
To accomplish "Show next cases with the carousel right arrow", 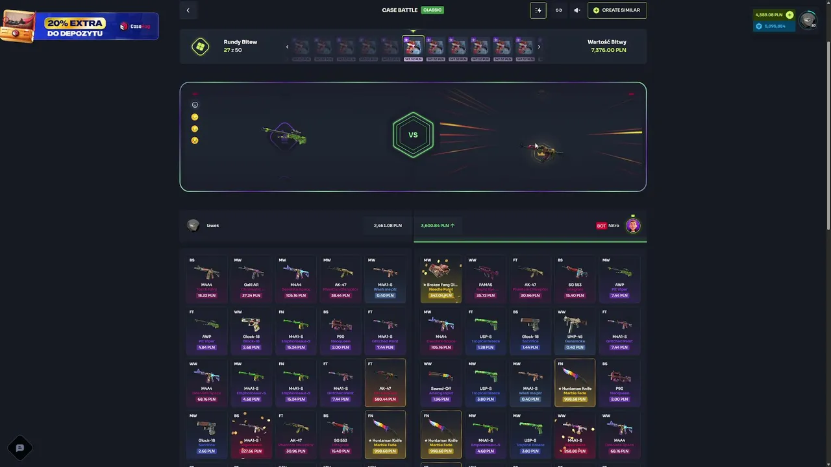I will tap(539, 47).
